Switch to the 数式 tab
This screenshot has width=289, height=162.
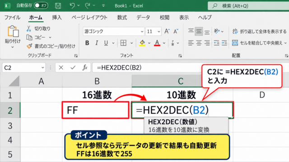(x=122, y=18)
